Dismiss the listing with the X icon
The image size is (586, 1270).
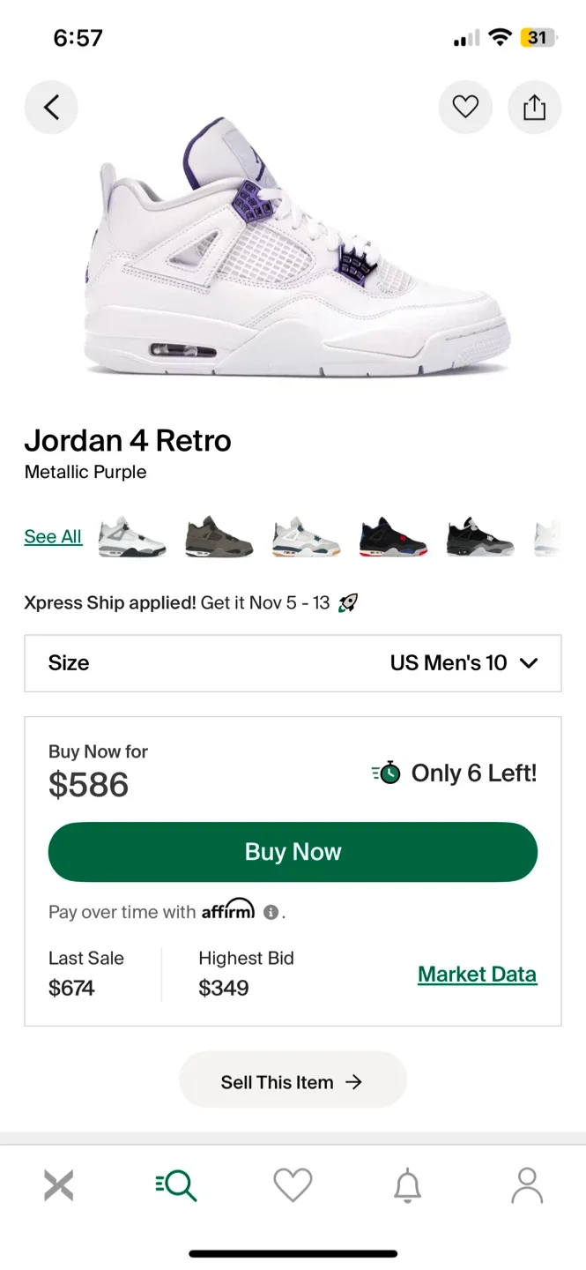tap(58, 1185)
